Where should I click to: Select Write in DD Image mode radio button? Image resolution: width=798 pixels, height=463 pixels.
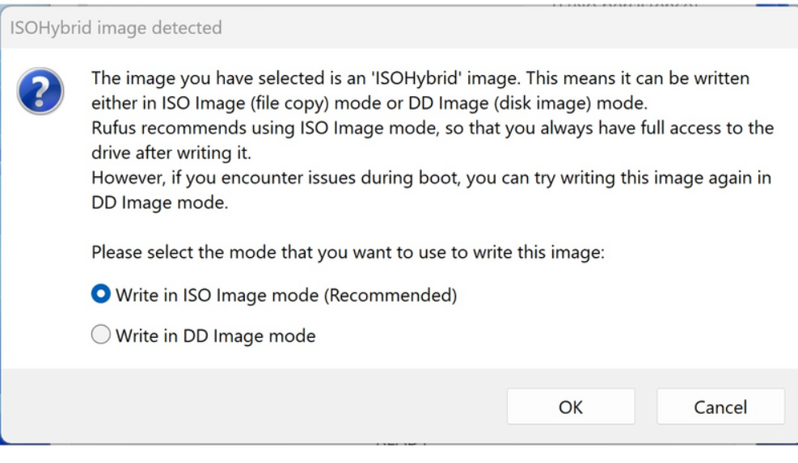(100, 335)
